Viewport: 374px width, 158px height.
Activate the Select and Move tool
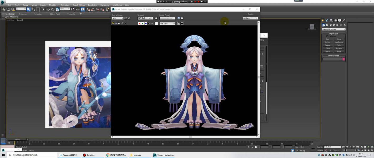pyautogui.click(x=48, y=9)
